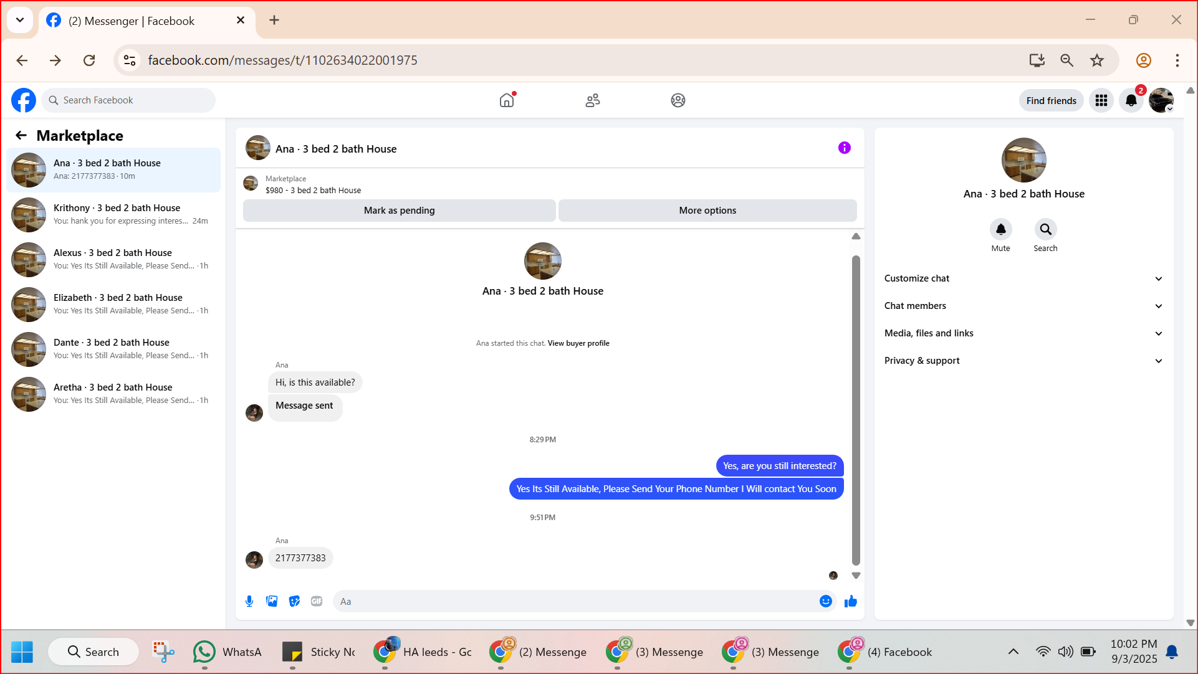Open Windows taskbar Search
The height and width of the screenshot is (674, 1198).
pyautogui.click(x=93, y=652)
